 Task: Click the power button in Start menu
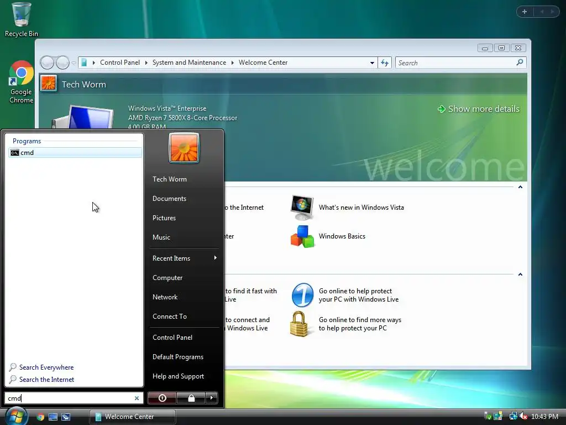[162, 398]
